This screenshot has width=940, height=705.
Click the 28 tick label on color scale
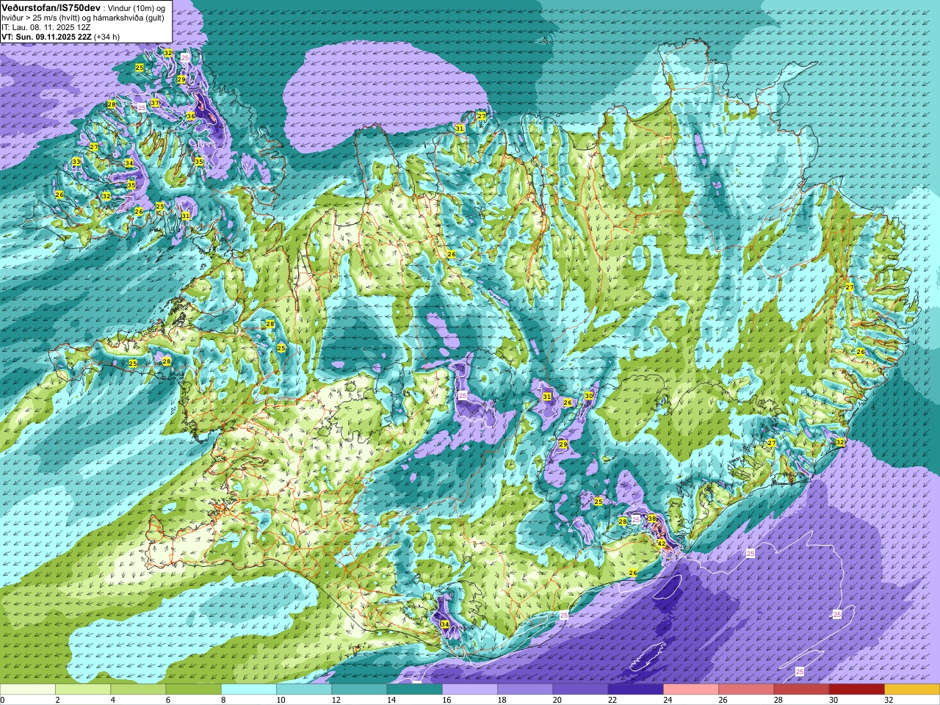pyautogui.click(x=778, y=700)
